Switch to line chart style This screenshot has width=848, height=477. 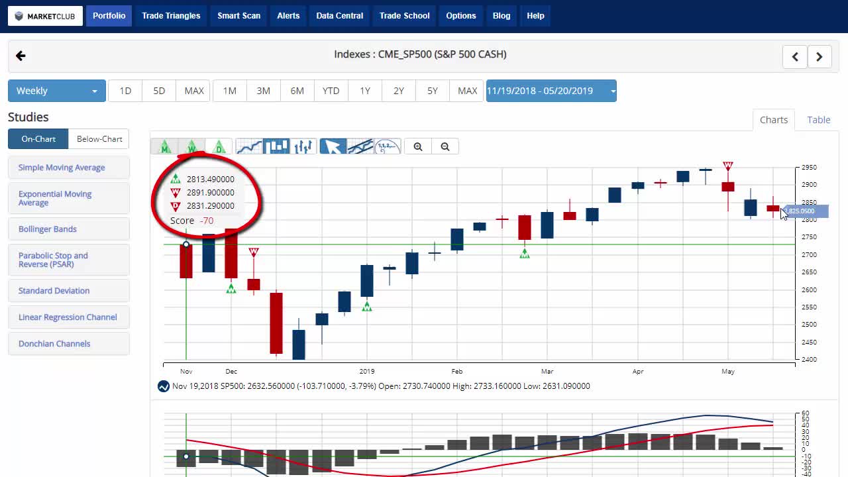249,146
